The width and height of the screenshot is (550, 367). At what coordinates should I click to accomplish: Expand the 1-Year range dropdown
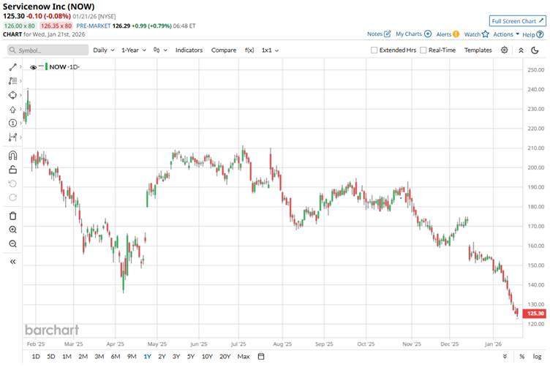click(x=134, y=50)
